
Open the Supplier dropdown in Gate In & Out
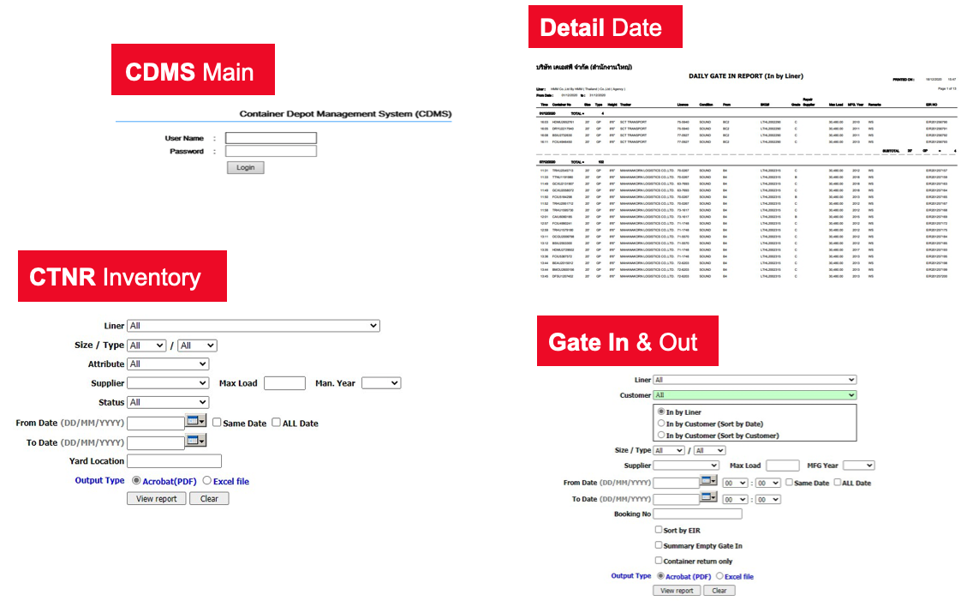[686, 466]
